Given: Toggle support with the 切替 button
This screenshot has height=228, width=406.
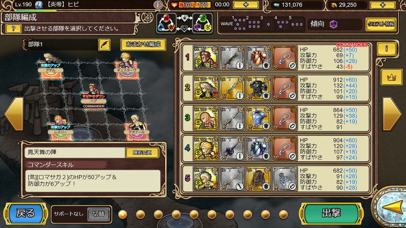Looking at the screenshot, I should point(98,214).
